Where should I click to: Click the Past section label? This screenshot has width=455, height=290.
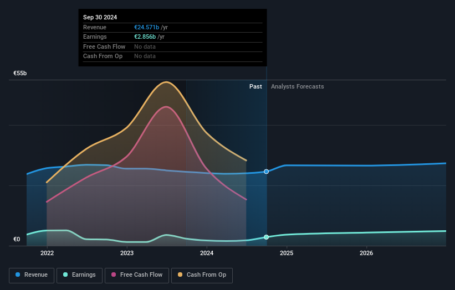point(255,86)
